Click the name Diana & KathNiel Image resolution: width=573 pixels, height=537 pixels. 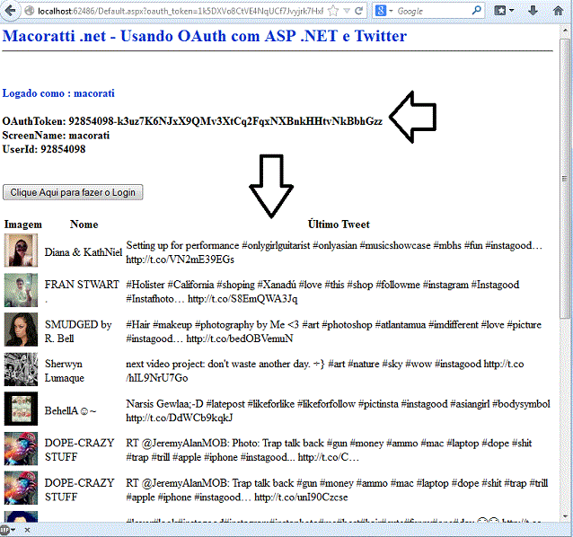pos(84,252)
